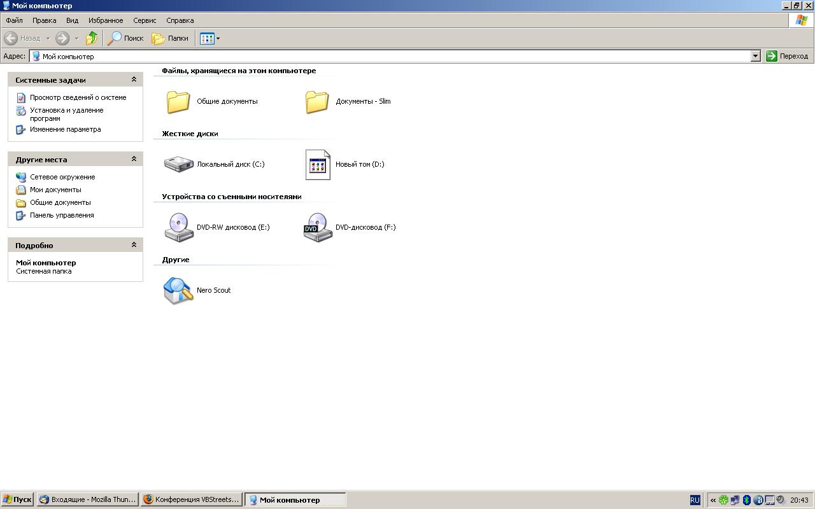Open the address bar dropdown list
815x509 pixels.
click(x=755, y=56)
